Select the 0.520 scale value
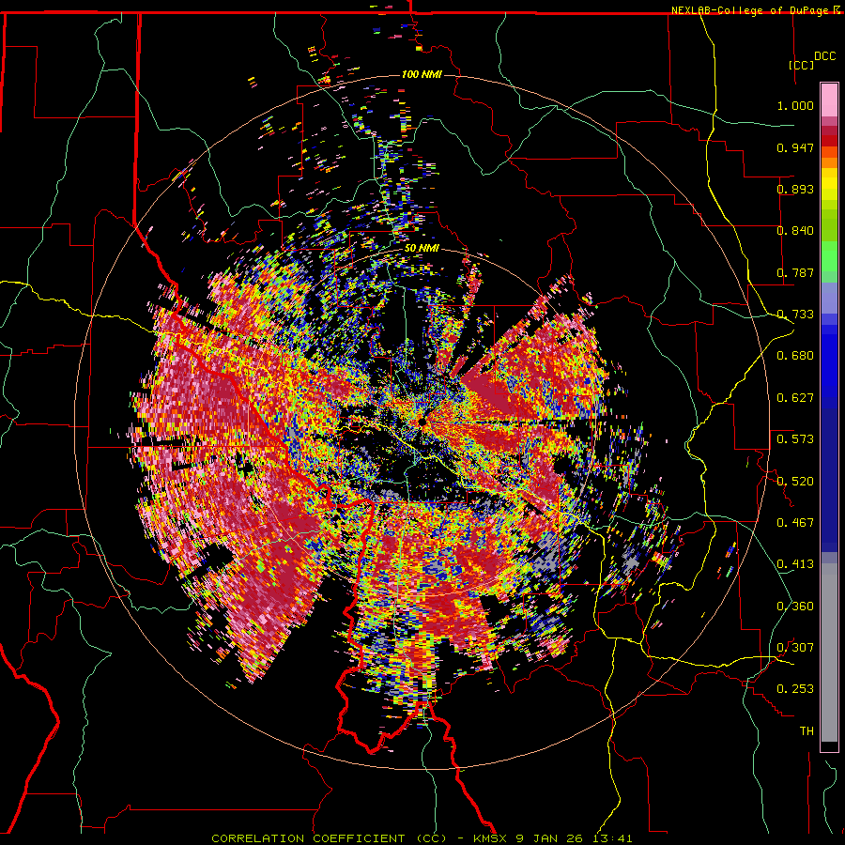The width and height of the screenshot is (845, 845). (x=795, y=482)
